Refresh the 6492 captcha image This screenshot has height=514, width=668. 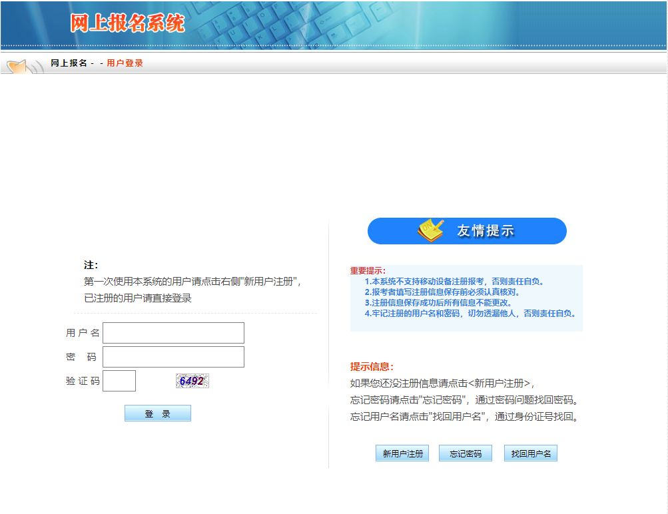[192, 381]
